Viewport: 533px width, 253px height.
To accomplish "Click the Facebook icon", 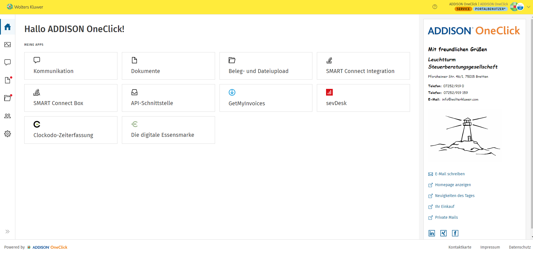I will click(x=455, y=233).
